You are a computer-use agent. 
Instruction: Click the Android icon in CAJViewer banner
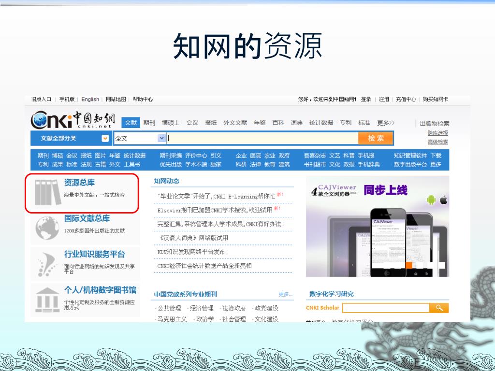(x=431, y=200)
